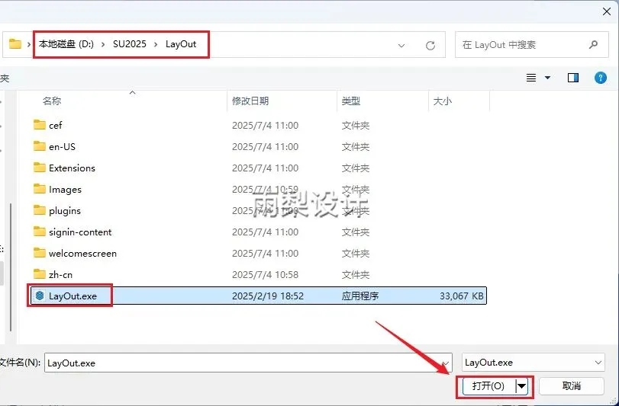Expand the chevron before 本地磁盘 (D:)
The image size is (619, 406).
29,44
